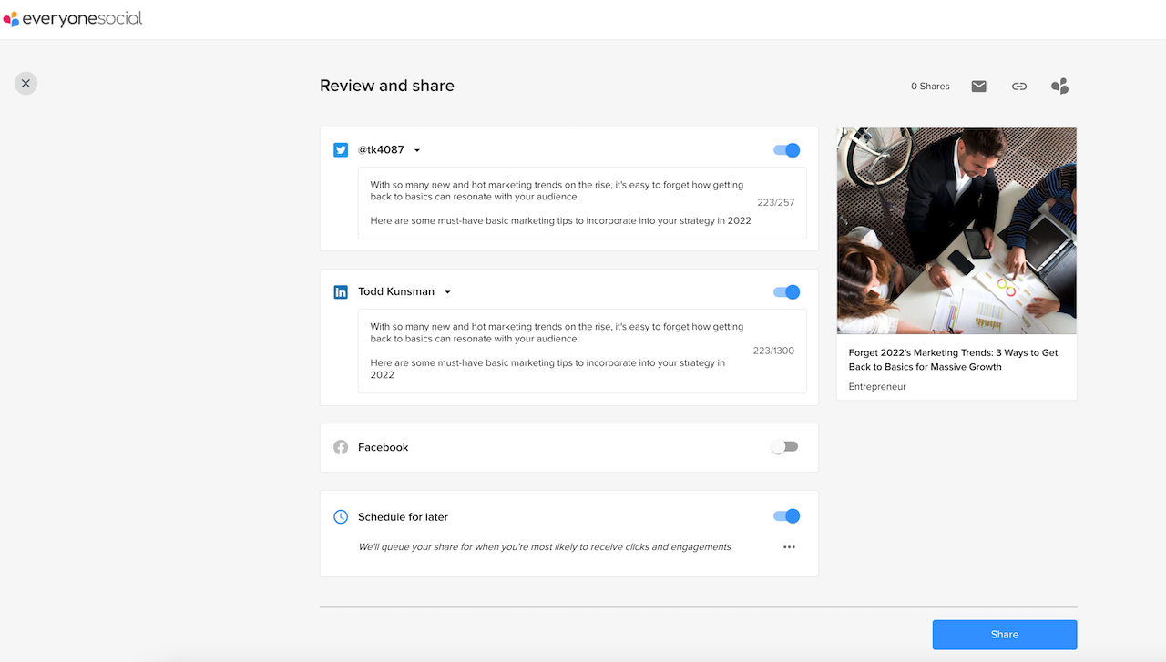Image resolution: width=1166 pixels, height=662 pixels.
Task: Turn off the LinkedIn share toggle
Action: pos(785,291)
